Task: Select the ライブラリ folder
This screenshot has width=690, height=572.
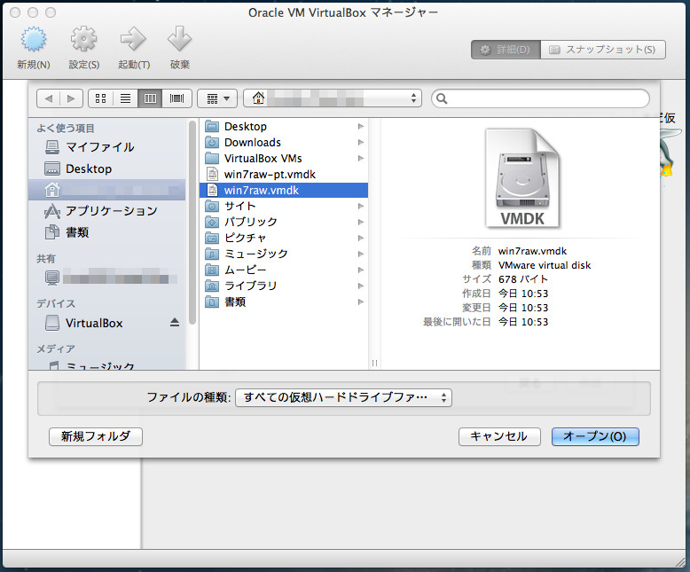Action: point(284,286)
